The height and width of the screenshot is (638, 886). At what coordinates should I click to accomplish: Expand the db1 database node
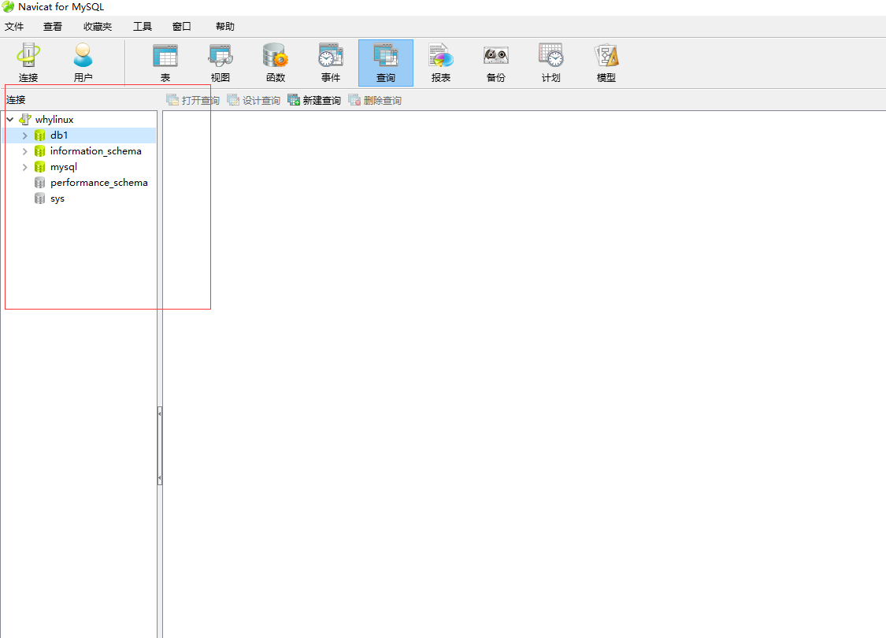[x=25, y=135]
